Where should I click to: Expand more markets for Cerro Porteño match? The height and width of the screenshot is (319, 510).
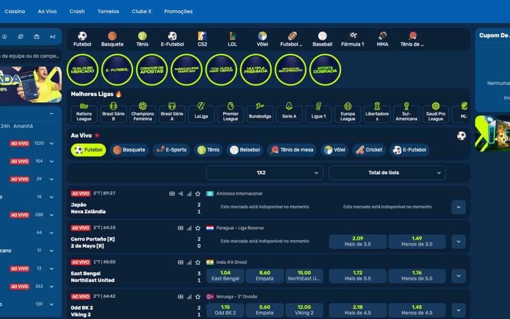(458, 241)
